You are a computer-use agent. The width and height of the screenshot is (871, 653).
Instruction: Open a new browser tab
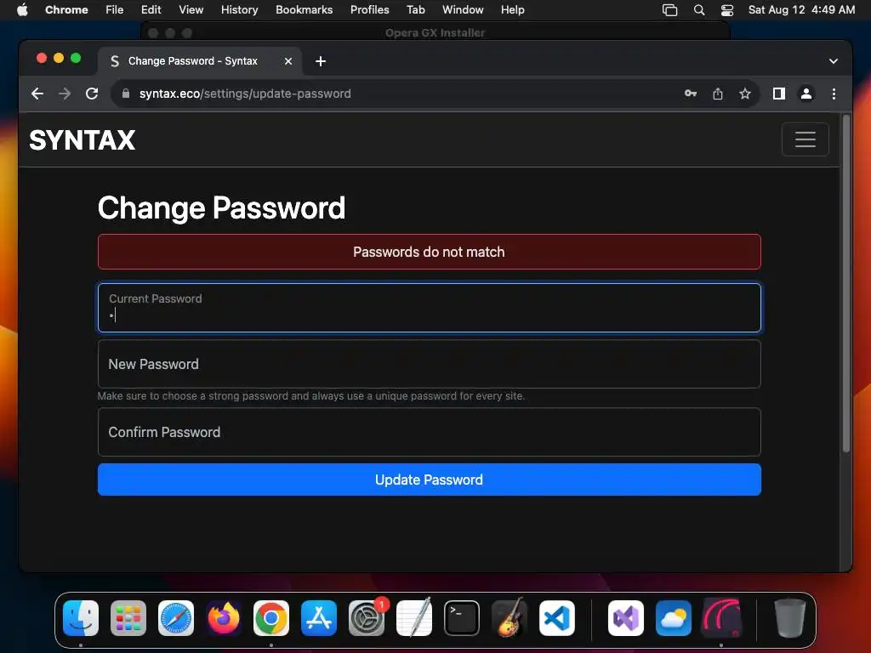321,61
